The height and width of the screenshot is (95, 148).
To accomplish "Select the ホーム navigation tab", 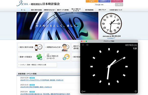I will [x=23, y=10].
